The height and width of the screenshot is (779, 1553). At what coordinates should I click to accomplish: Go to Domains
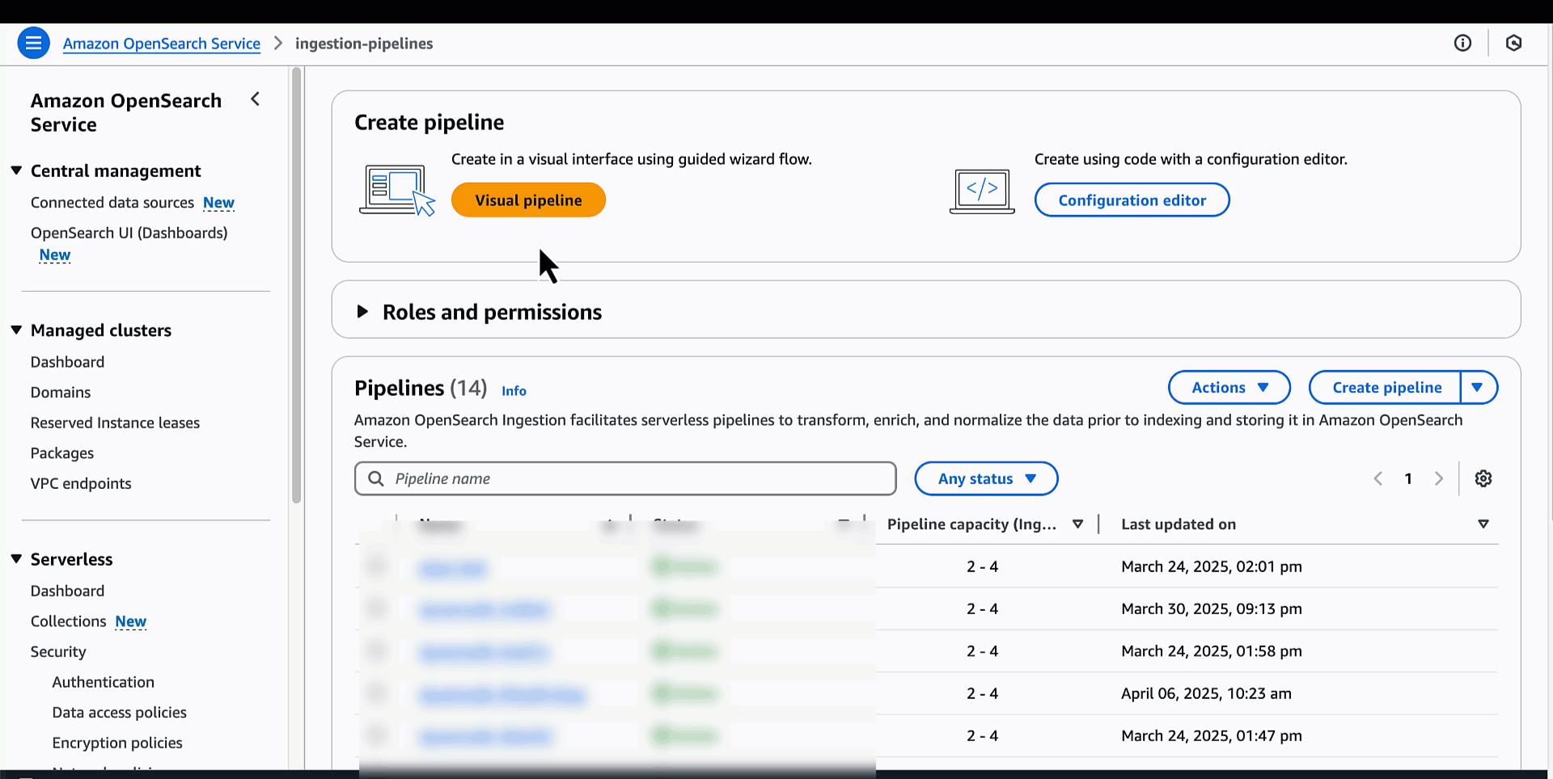click(61, 392)
